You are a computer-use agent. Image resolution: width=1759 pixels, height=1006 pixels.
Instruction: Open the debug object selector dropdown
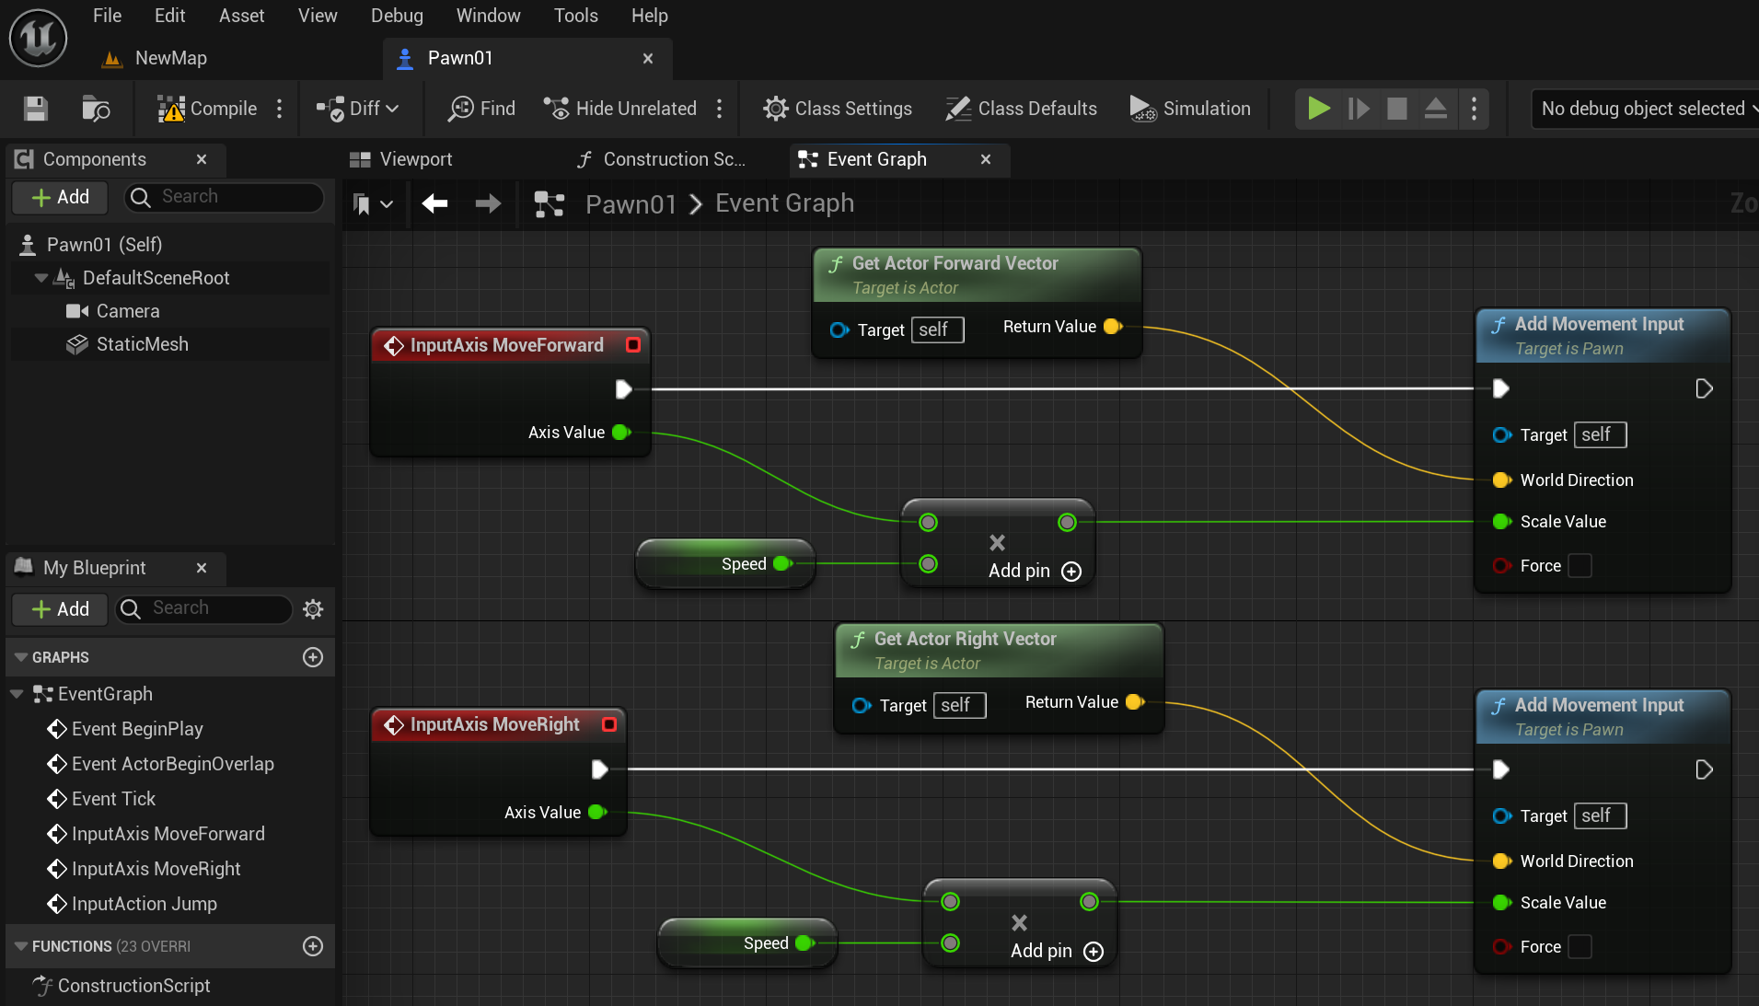[x=1646, y=109]
